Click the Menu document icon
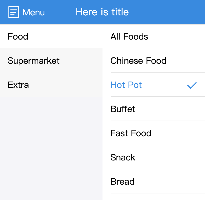The height and width of the screenshot is (200, 205). (14, 12)
